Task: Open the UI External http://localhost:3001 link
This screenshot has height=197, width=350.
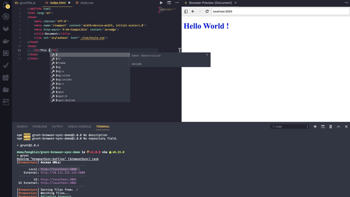Action: (58, 183)
